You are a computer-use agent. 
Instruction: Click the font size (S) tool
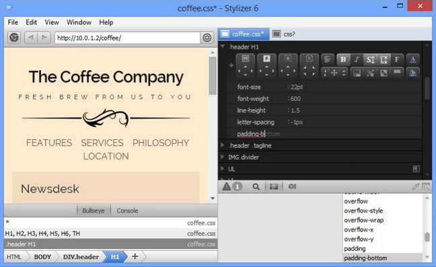tap(370, 59)
